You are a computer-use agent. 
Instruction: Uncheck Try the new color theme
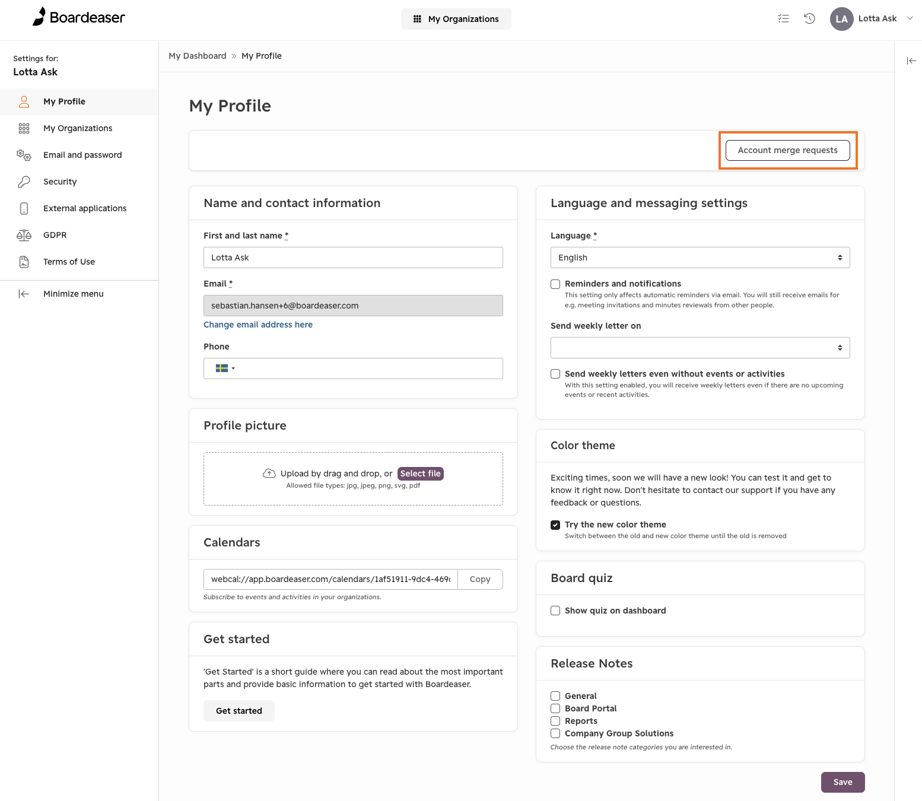(x=555, y=525)
